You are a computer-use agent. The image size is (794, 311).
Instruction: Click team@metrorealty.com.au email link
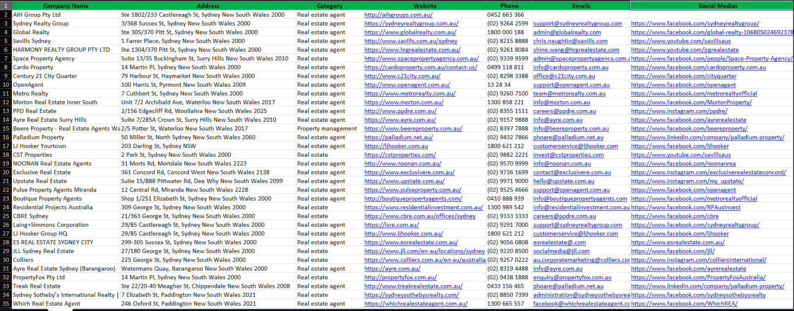coord(569,93)
